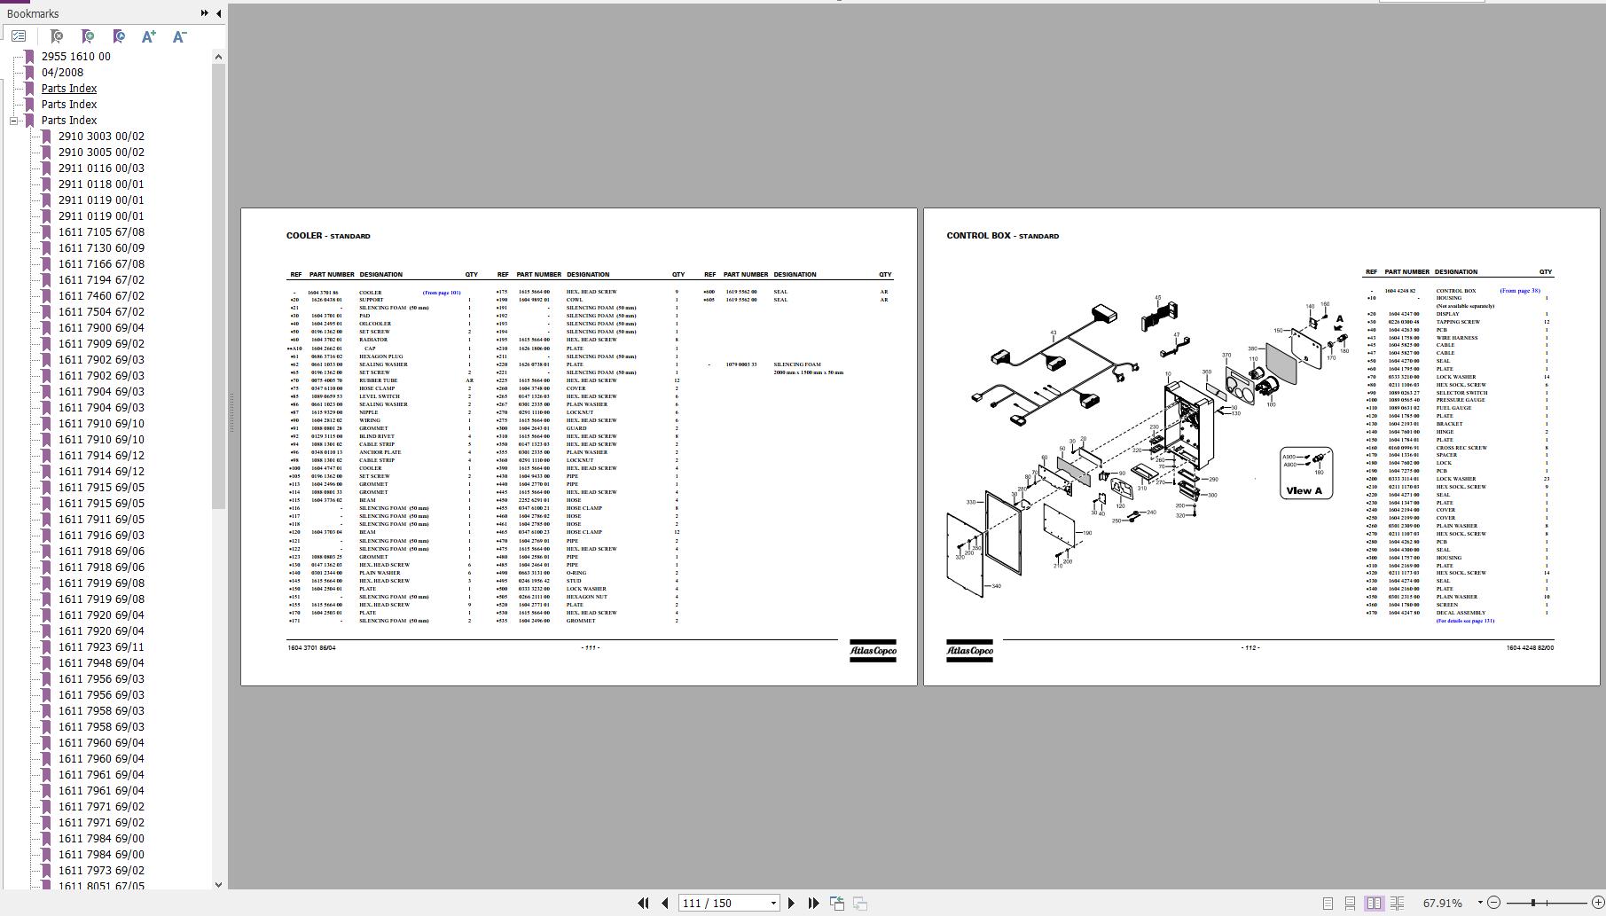
Task: Click the zoom slider handle
Action: pos(1533,903)
